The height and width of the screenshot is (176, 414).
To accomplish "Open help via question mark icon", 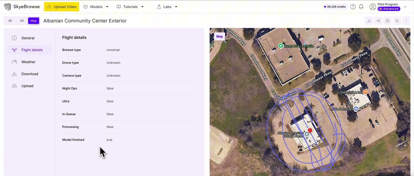I will click(x=353, y=7).
